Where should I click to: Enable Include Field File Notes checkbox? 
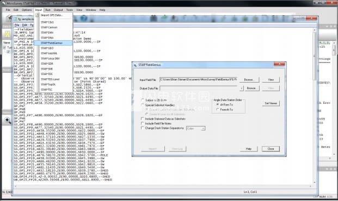coord(143,123)
